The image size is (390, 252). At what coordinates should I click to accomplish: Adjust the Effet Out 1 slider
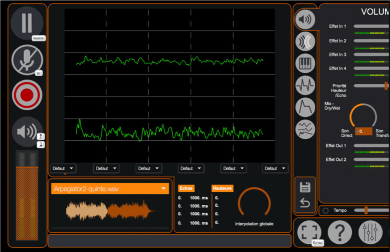[x=372, y=146]
